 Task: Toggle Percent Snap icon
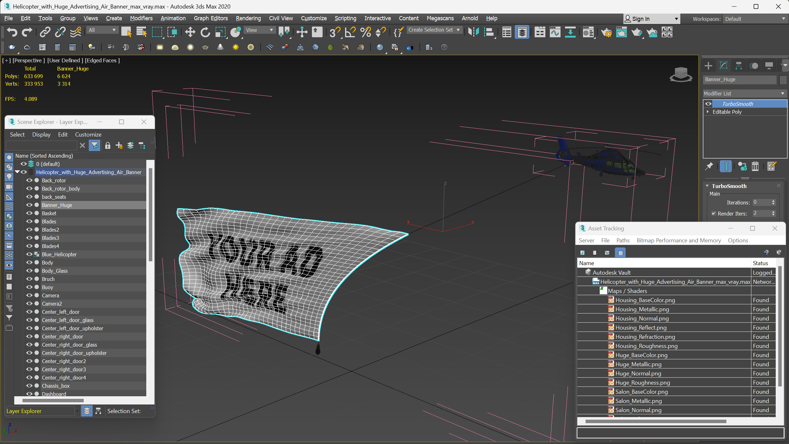pos(366,32)
